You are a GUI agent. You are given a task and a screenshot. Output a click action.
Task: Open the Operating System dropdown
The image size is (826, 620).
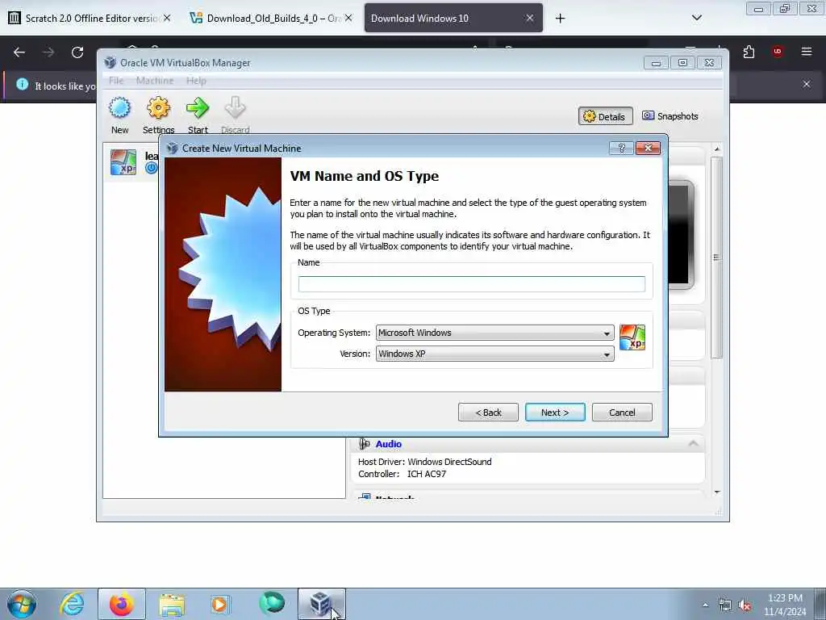tap(494, 333)
